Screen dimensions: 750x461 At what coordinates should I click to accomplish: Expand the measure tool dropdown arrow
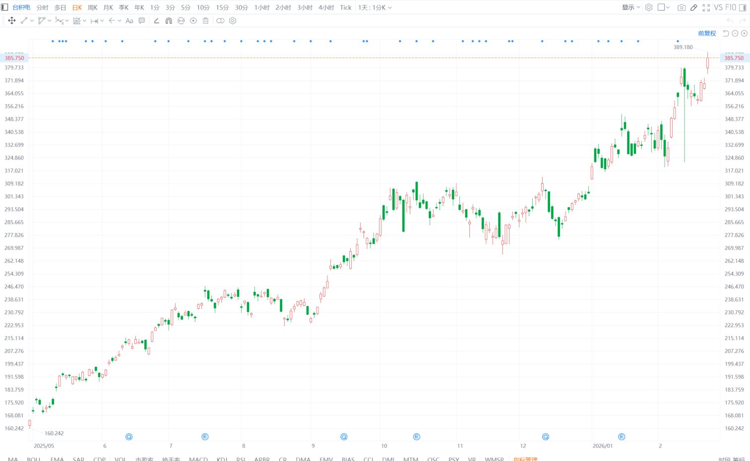pyautogui.click(x=85, y=21)
